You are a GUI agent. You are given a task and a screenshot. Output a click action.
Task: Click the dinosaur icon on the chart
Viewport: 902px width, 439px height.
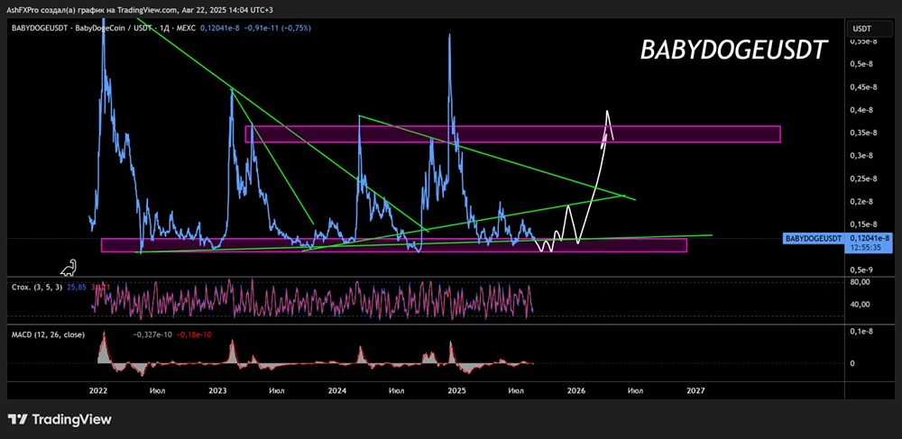(x=69, y=267)
